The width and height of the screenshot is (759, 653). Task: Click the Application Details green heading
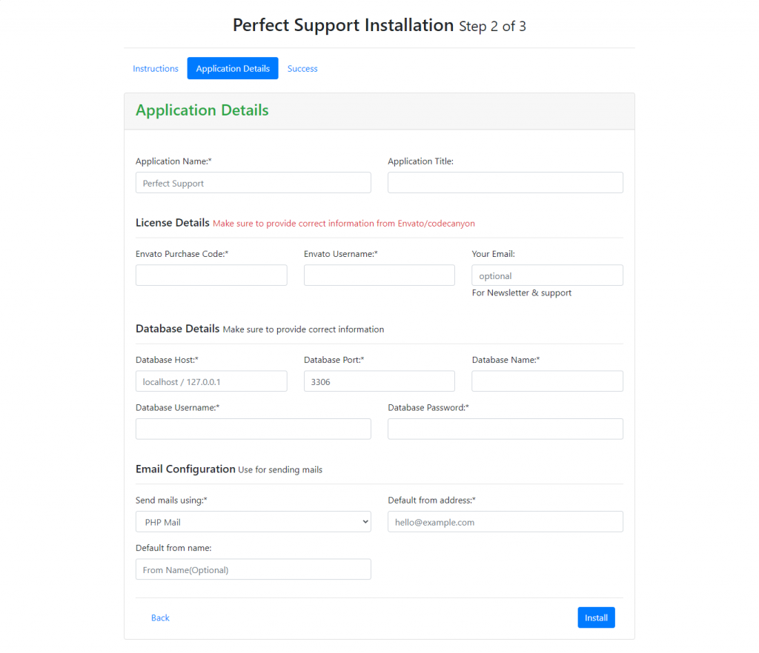[x=202, y=110]
